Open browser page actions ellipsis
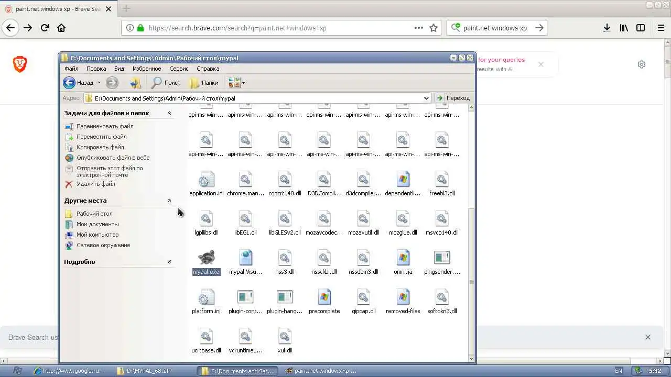This screenshot has width=671, height=377. click(x=419, y=28)
